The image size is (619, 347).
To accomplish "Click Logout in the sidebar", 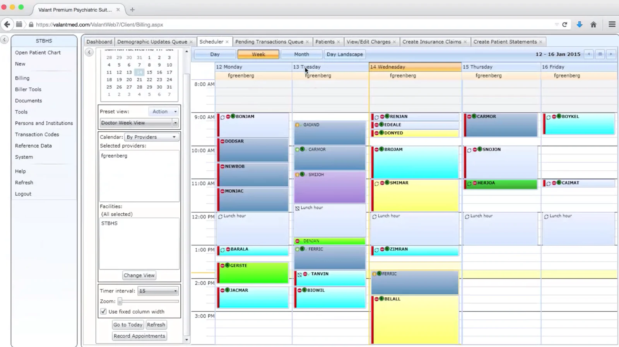I will (x=23, y=194).
